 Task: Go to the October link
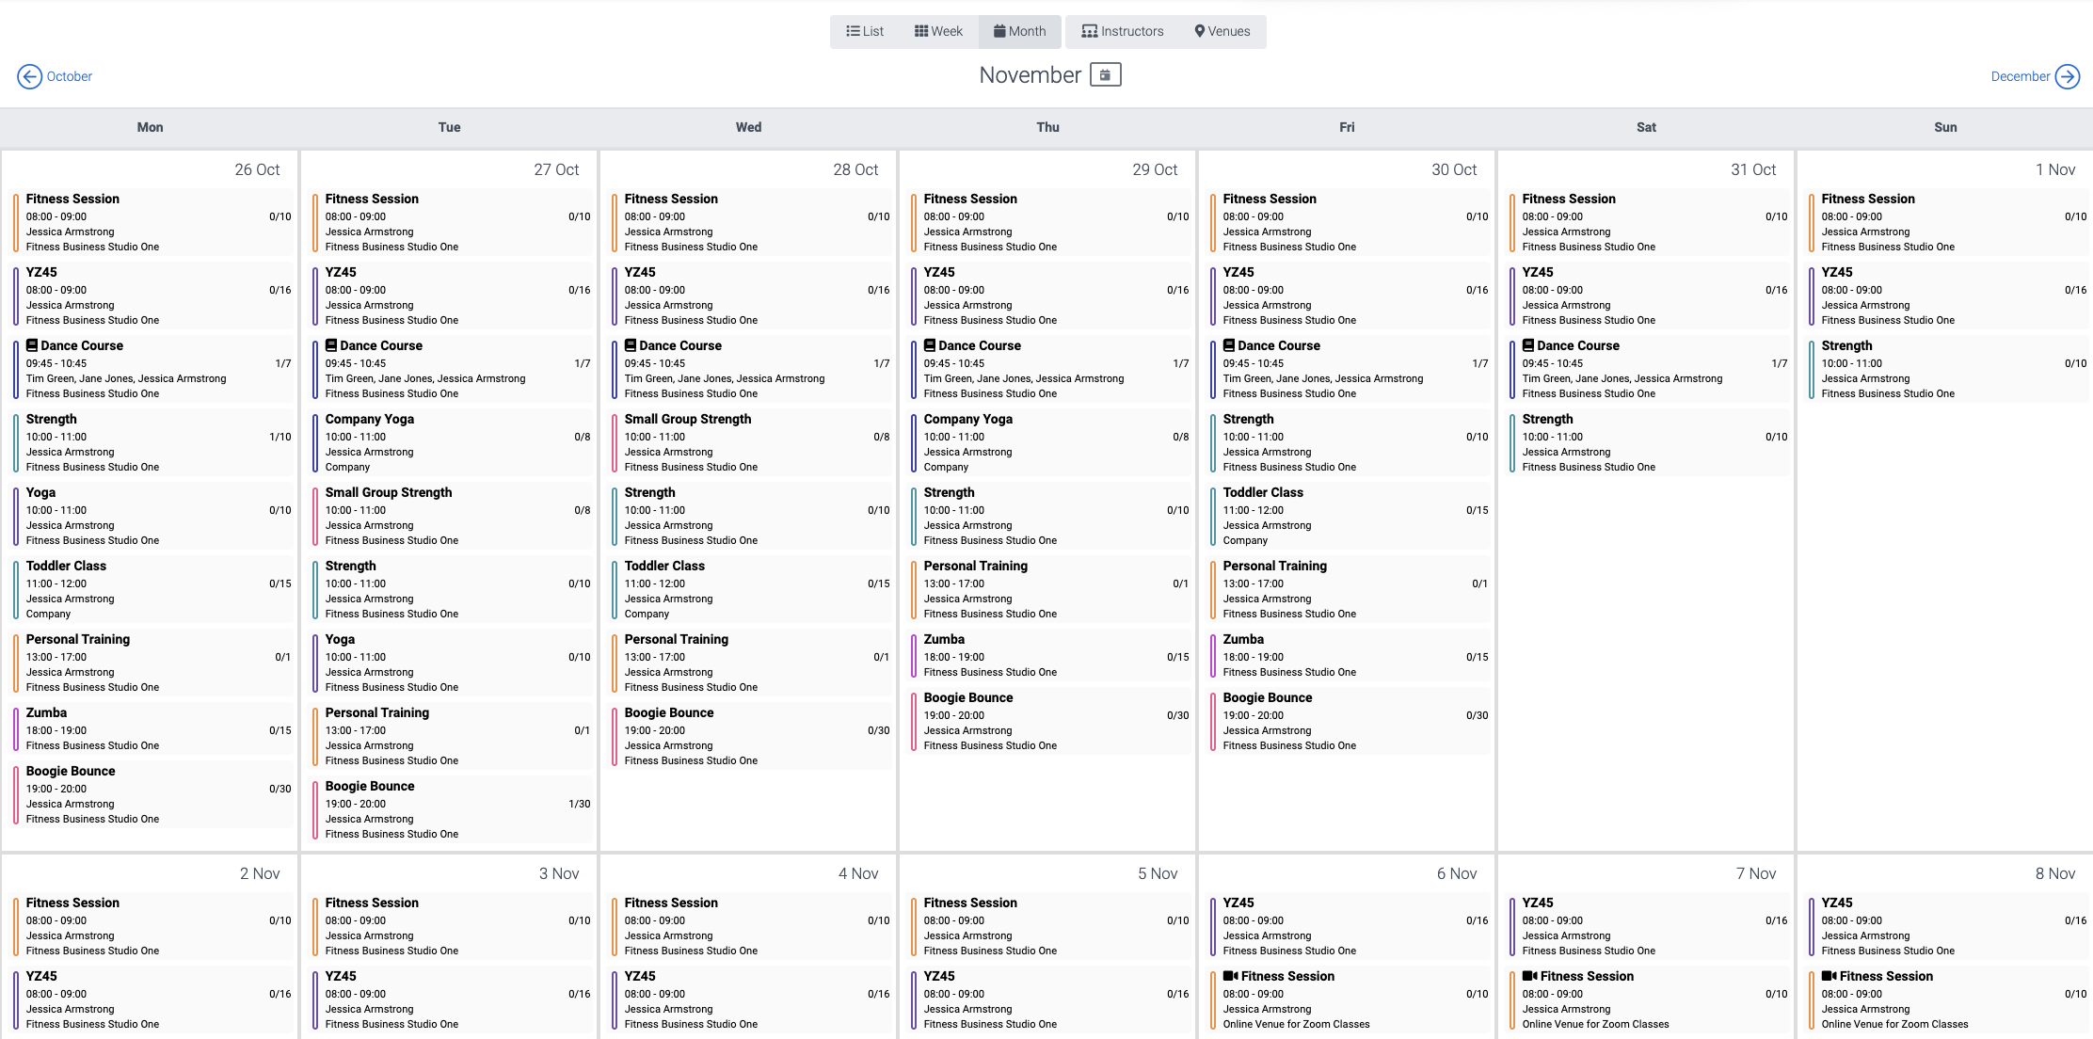click(70, 76)
